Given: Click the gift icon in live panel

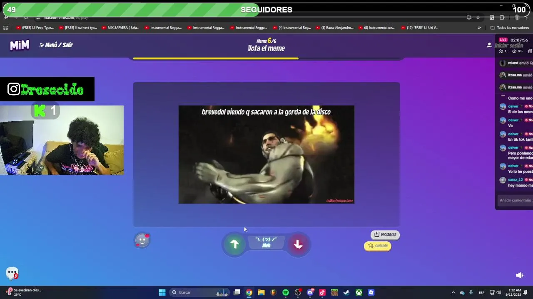Looking at the screenshot, I should [530, 51].
